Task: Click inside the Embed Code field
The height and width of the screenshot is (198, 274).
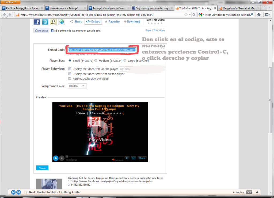Action: [102, 49]
